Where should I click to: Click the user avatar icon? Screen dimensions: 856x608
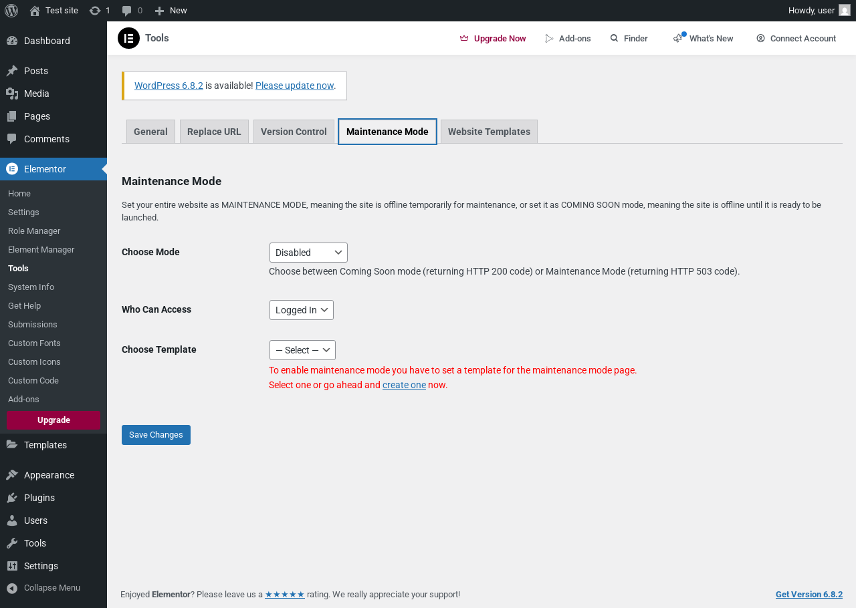coord(845,11)
